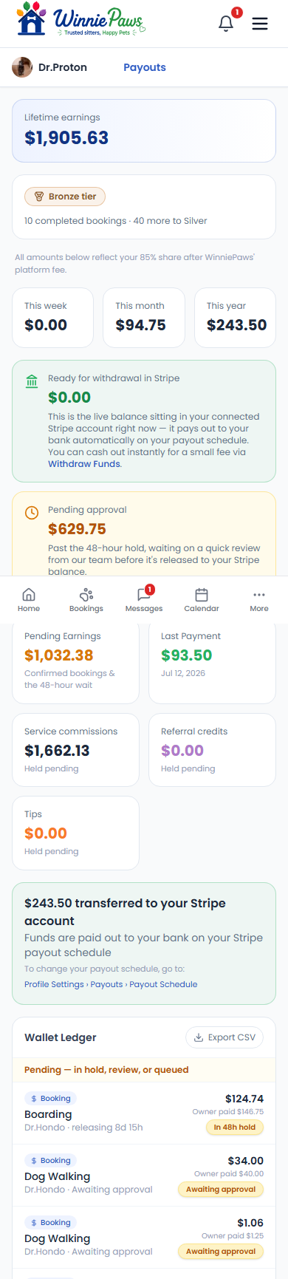The height and width of the screenshot is (1279, 288).
Task: Click the This week $0.00 card
Action: click(52, 318)
